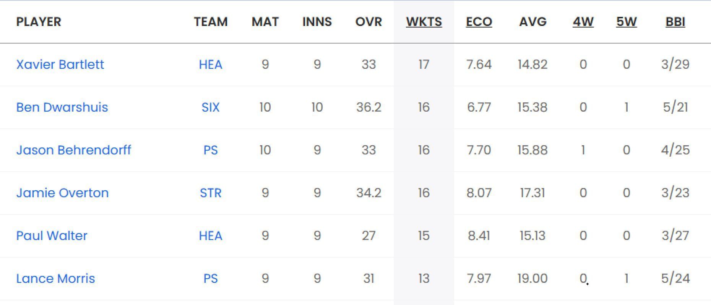Click the AVG column header
The height and width of the screenshot is (305, 711).
pos(532,22)
